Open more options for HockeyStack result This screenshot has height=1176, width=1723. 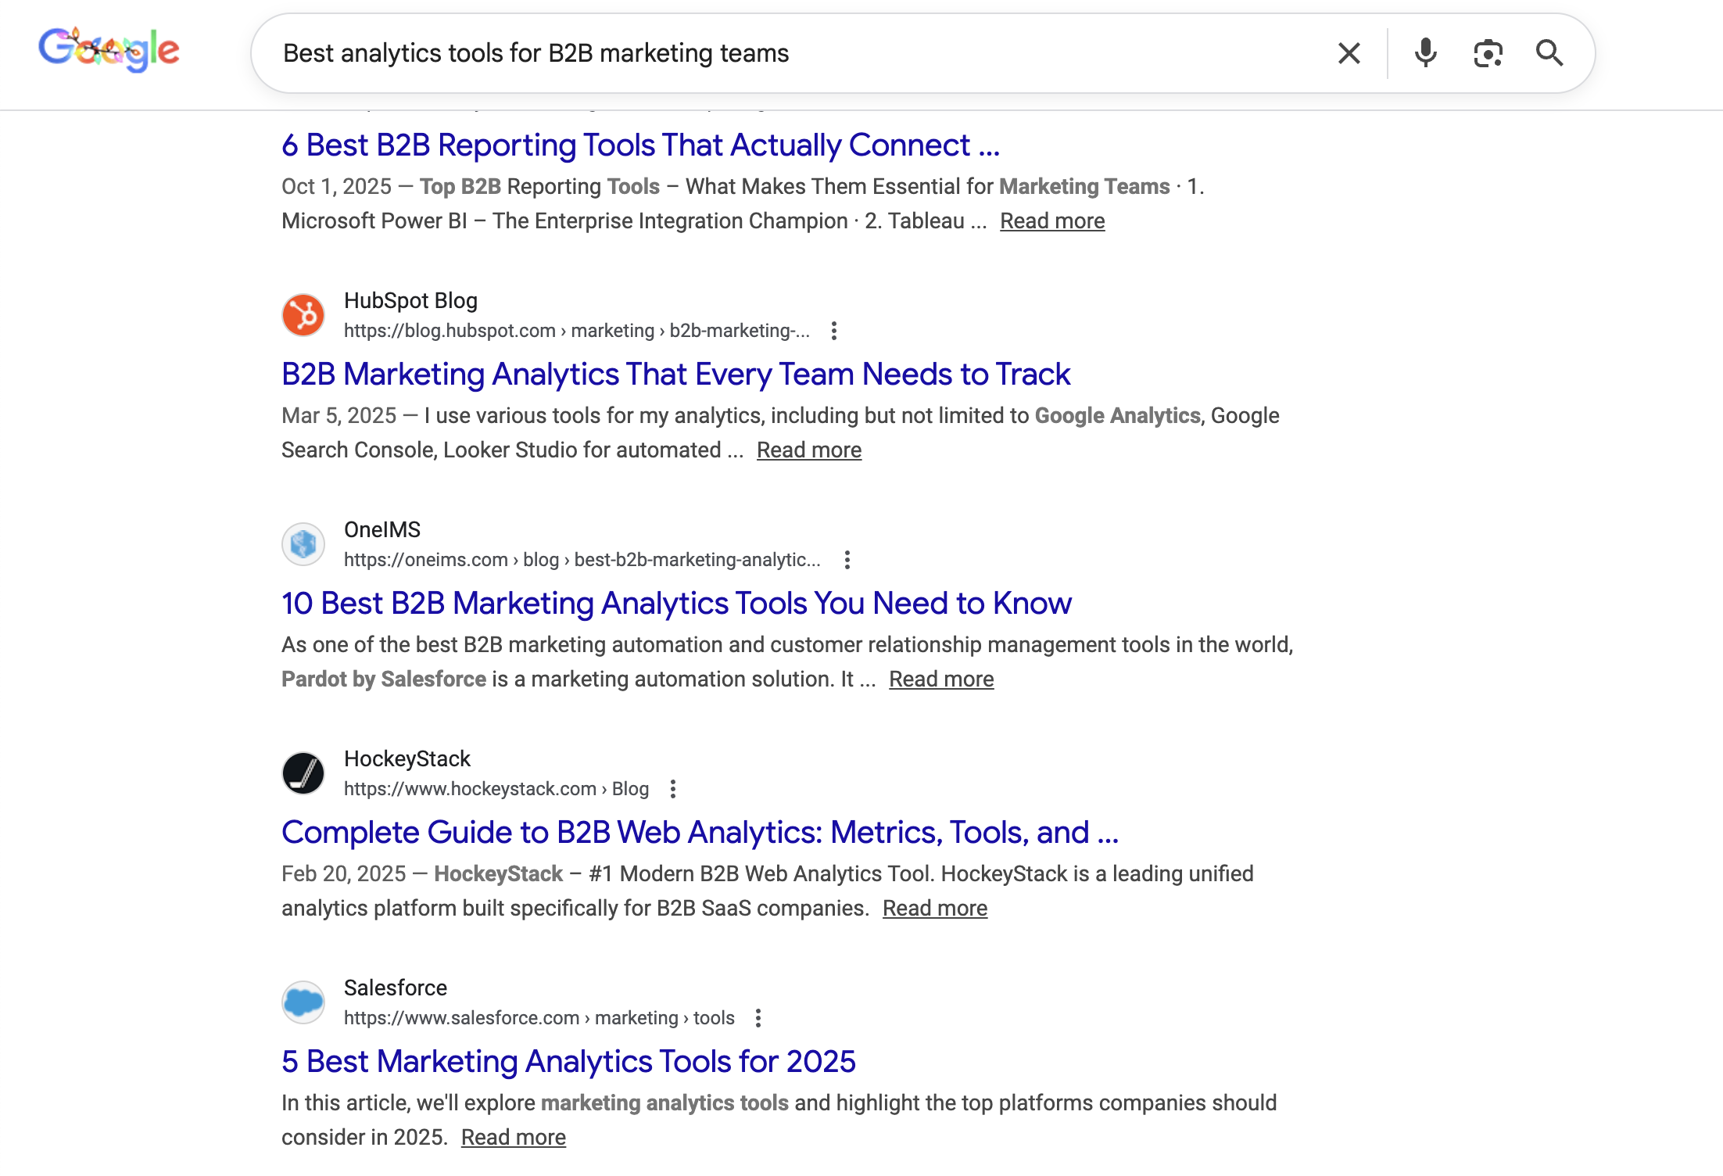673,789
